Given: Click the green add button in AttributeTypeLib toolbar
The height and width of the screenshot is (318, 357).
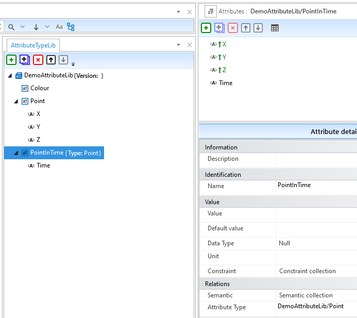Looking at the screenshot, I should [11, 60].
